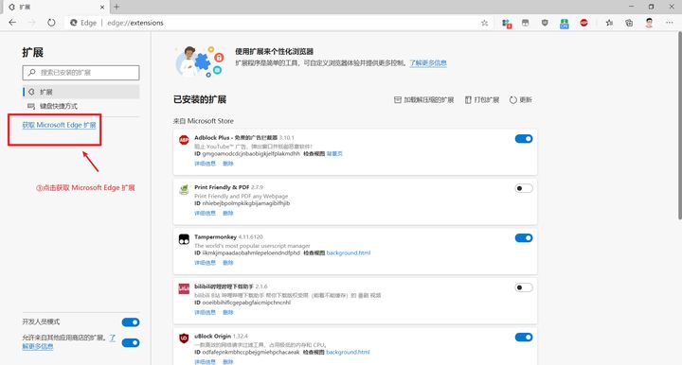Screen dimensions: 682x365
Task: Click 删除 remove link under Adblock Plus
Action: (x=228, y=164)
